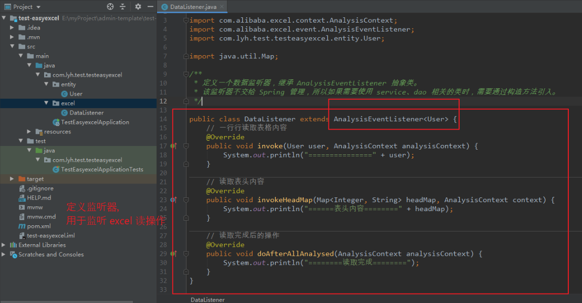Click the User class icon in tree
The height and width of the screenshot is (303, 582).
click(64, 94)
